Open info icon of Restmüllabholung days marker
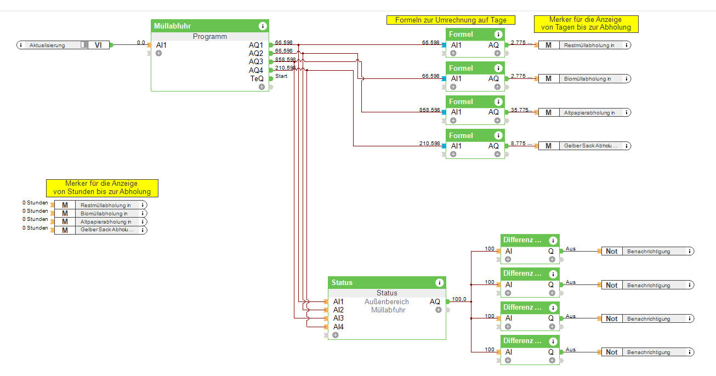 pyautogui.click(x=626, y=45)
